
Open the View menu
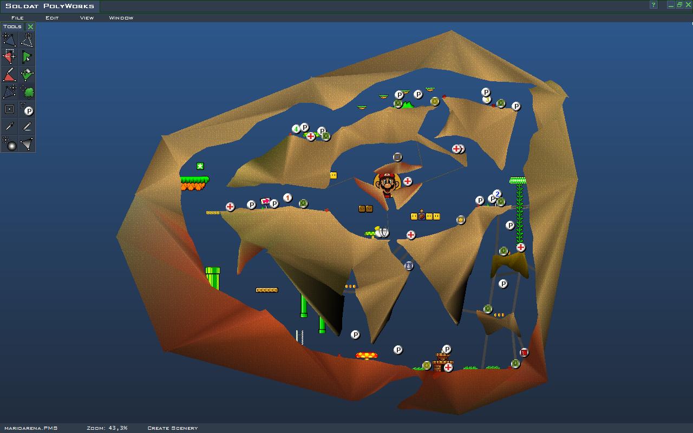87,18
